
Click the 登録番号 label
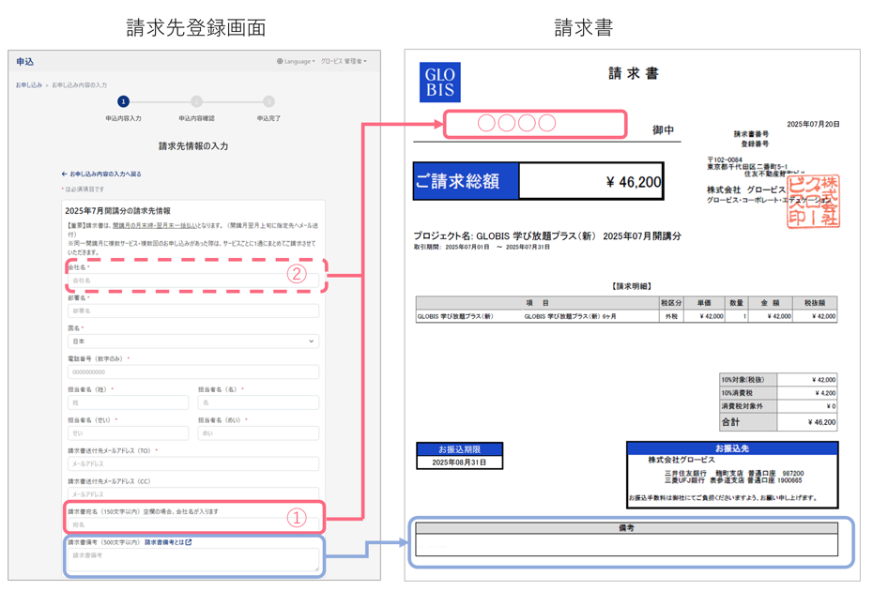click(755, 144)
